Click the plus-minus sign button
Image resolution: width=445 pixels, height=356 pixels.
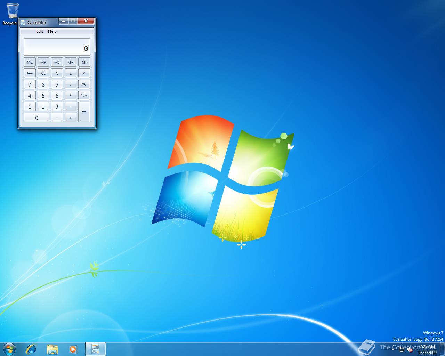[71, 73]
